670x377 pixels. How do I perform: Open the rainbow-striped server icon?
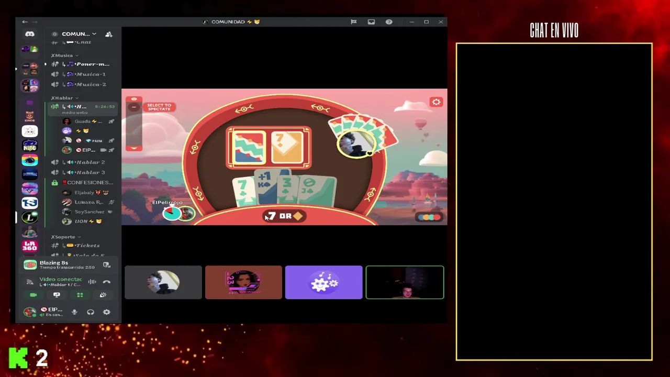30,160
